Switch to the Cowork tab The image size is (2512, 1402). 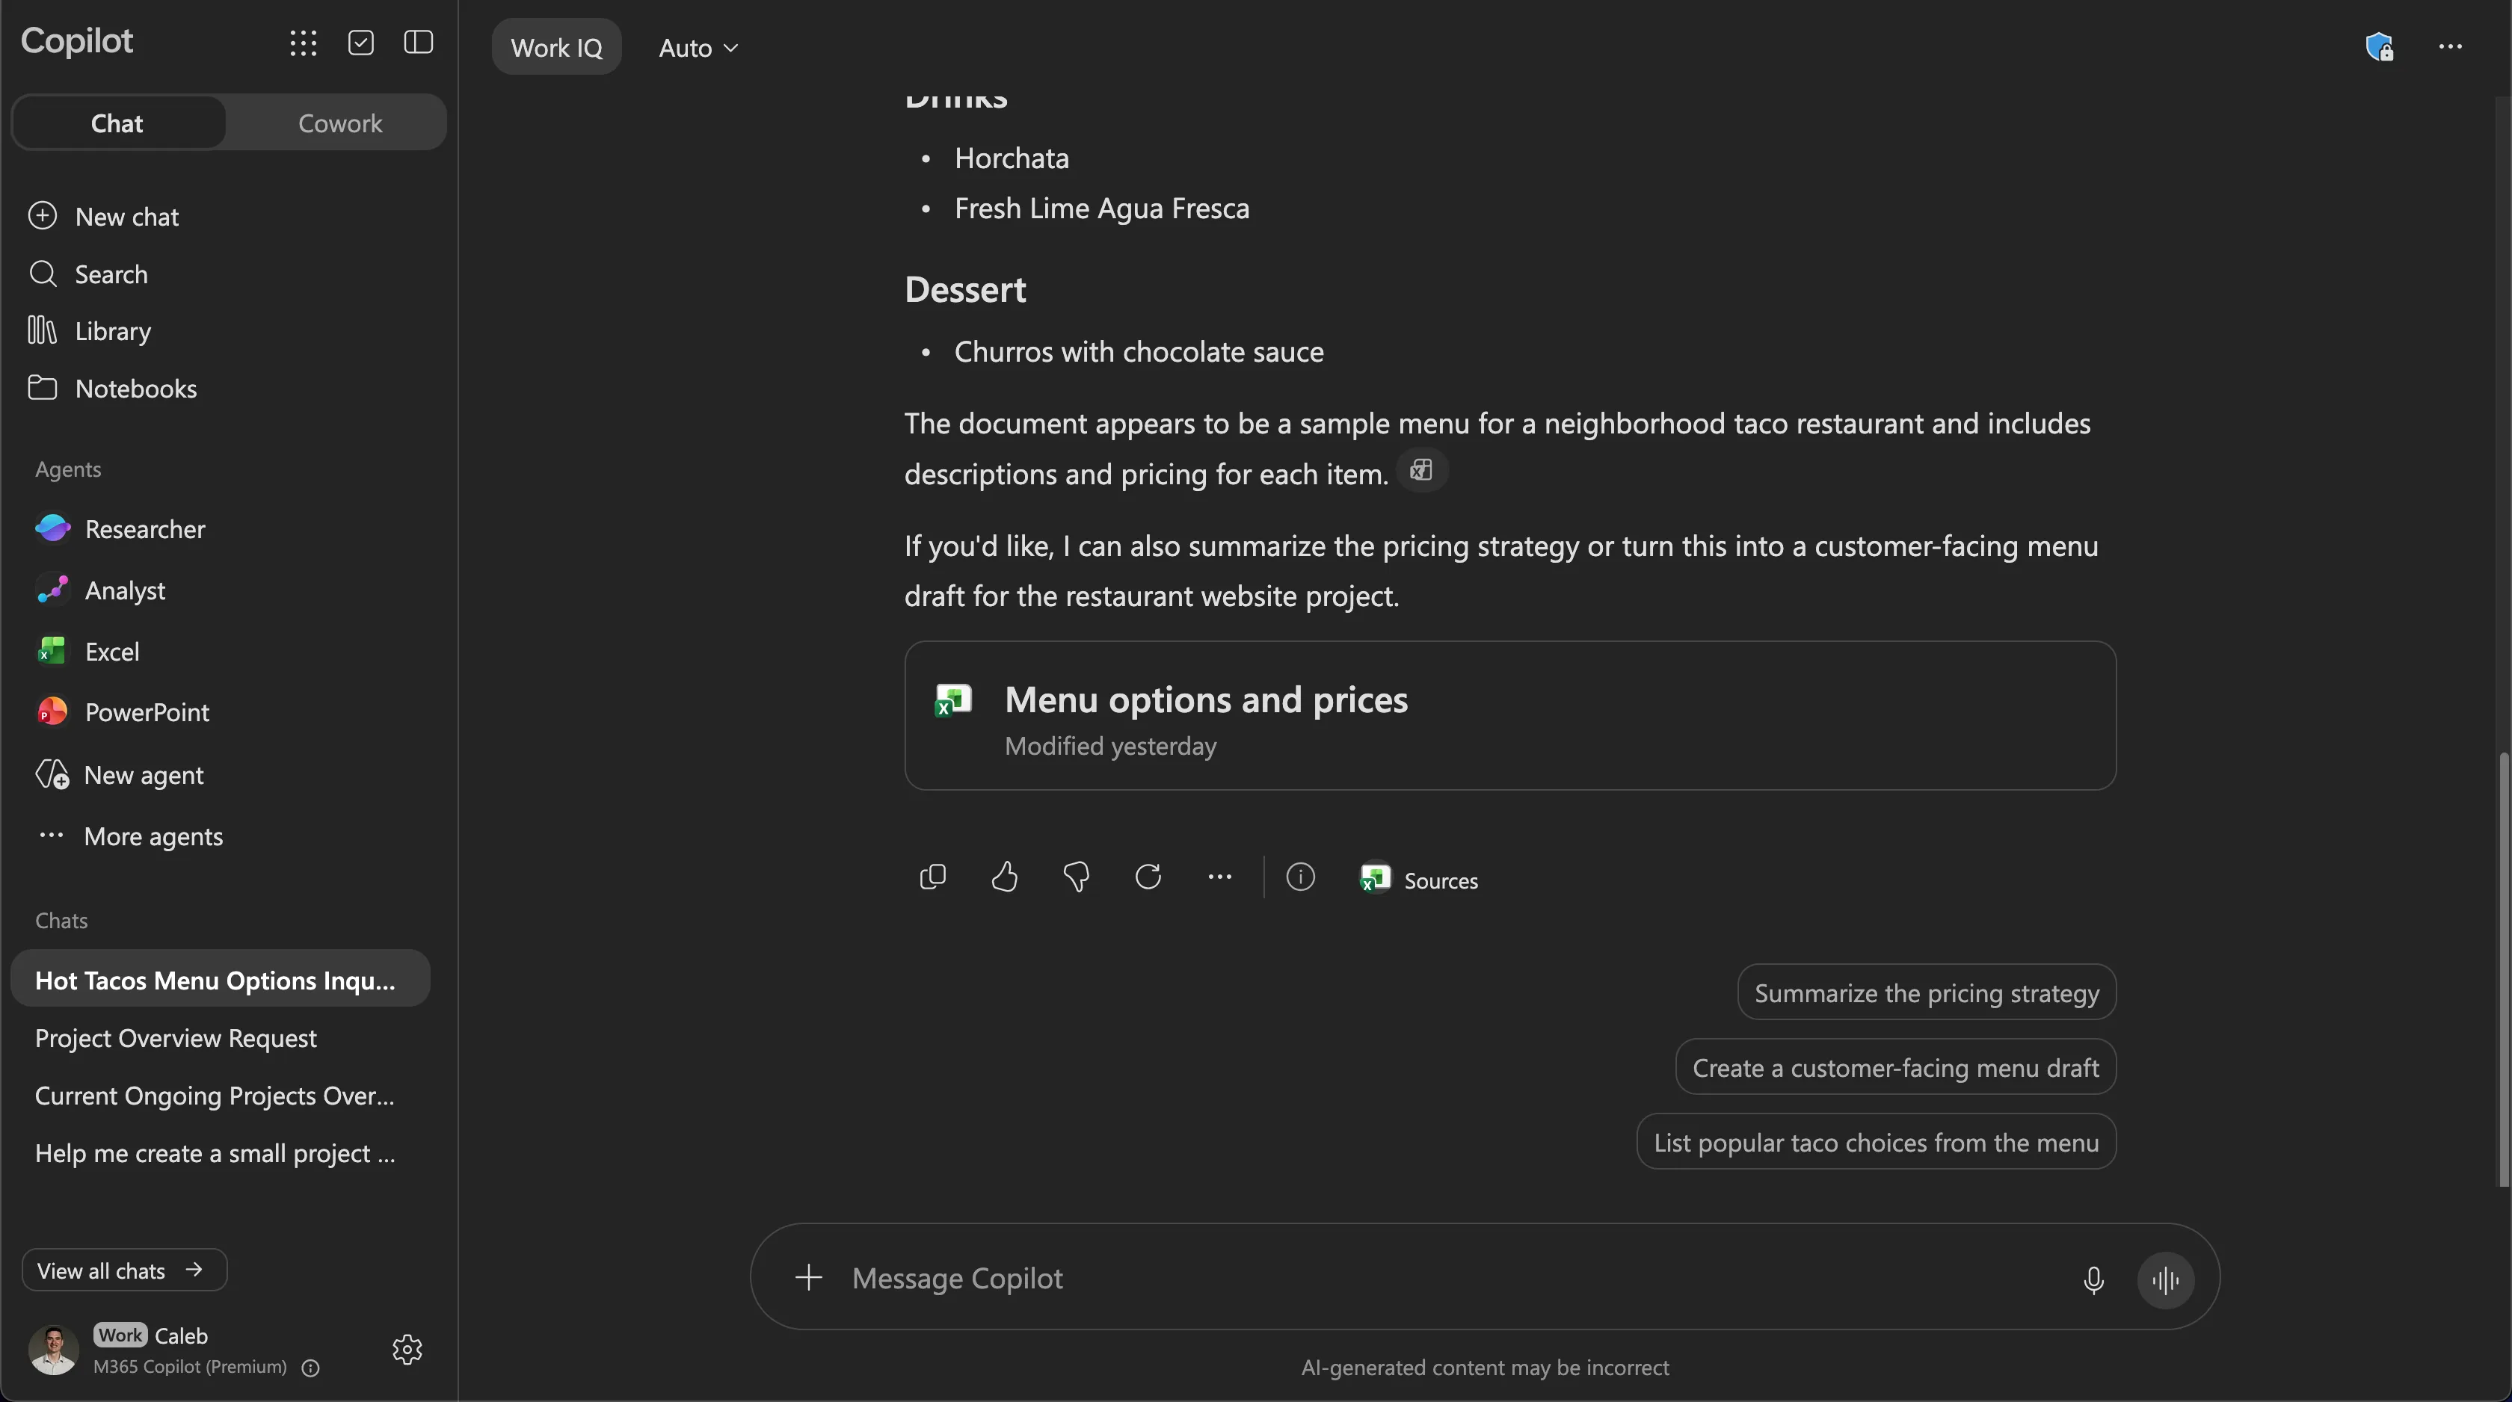coord(339,123)
